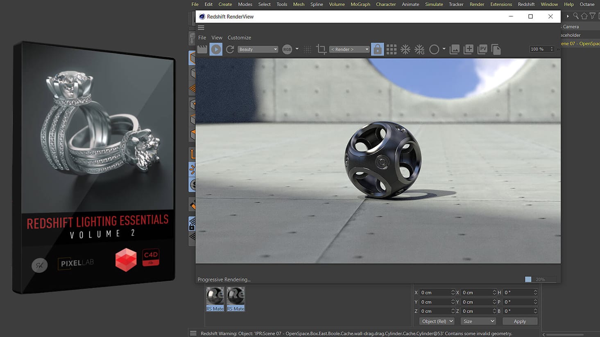Click the snowflake G freeze geometry icon
Viewport: 600px width, 337px height.
point(419,49)
